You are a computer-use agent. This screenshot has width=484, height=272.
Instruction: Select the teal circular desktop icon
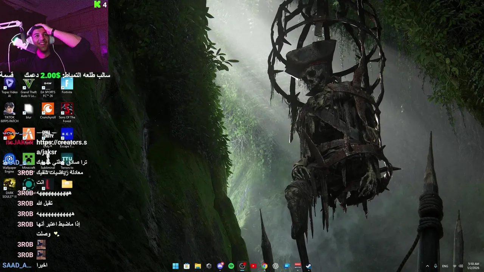tap(29, 184)
